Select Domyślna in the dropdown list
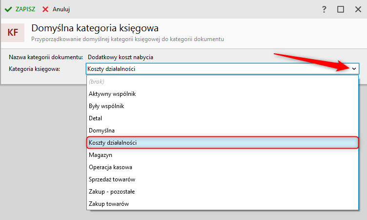The height and width of the screenshot is (220, 367). [x=223, y=131]
